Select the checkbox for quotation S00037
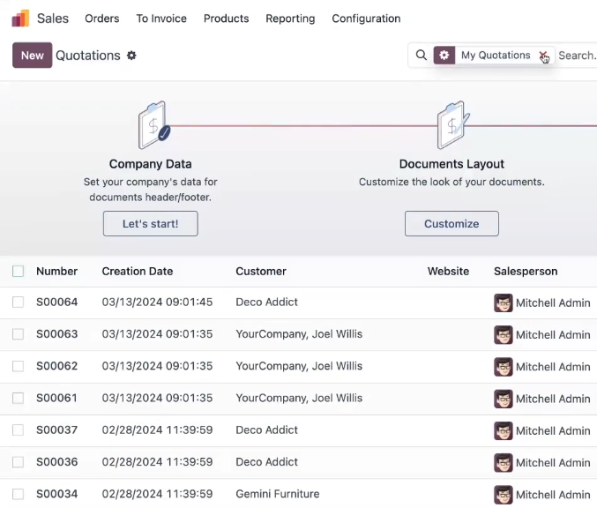This screenshot has width=597, height=508. coord(18,430)
